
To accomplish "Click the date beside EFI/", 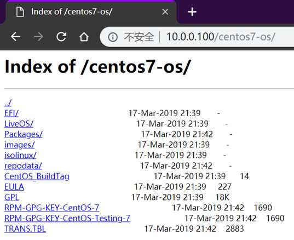I will point(165,113).
